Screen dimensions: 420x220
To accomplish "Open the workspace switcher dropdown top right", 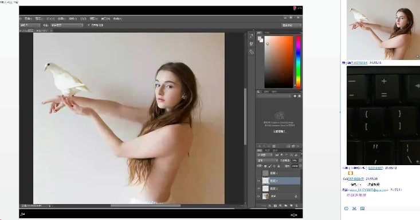I will coord(292,25).
